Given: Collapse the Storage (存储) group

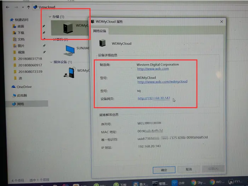Looking at the screenshot, I should pyautogui.click(x=50, y=17).
